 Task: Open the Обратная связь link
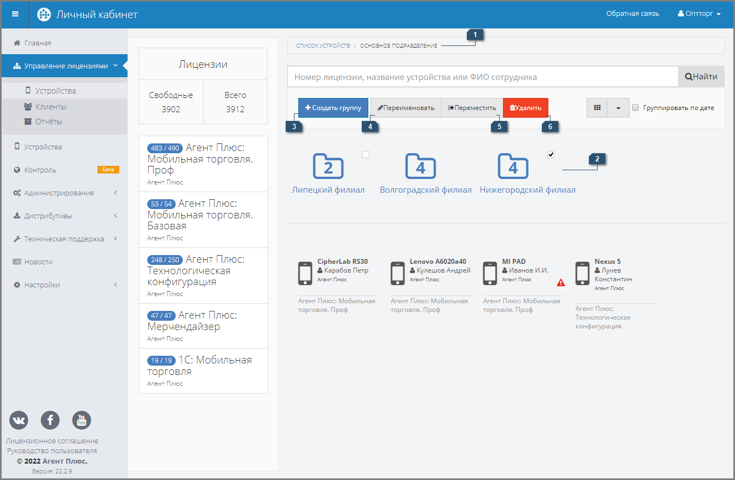click(x=633, y=14)
